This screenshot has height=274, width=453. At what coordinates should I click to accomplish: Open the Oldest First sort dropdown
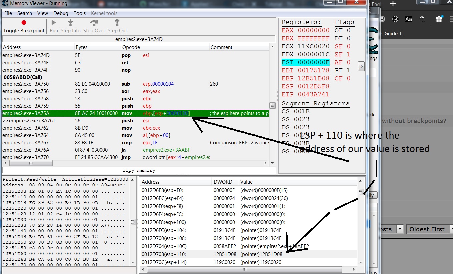click(x=430, y=229)
